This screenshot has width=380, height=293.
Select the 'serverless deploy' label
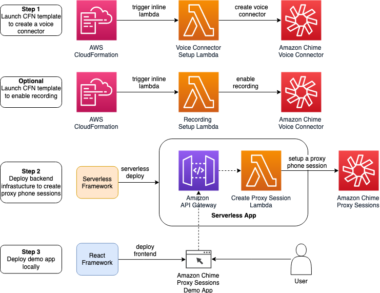coord(135,172)
